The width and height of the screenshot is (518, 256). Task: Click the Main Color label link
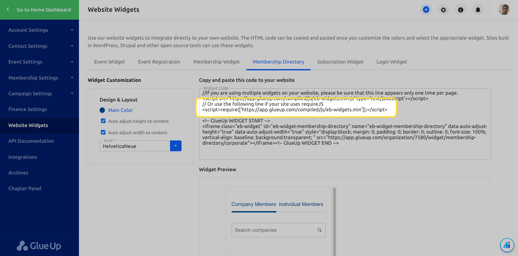[121, 110]
